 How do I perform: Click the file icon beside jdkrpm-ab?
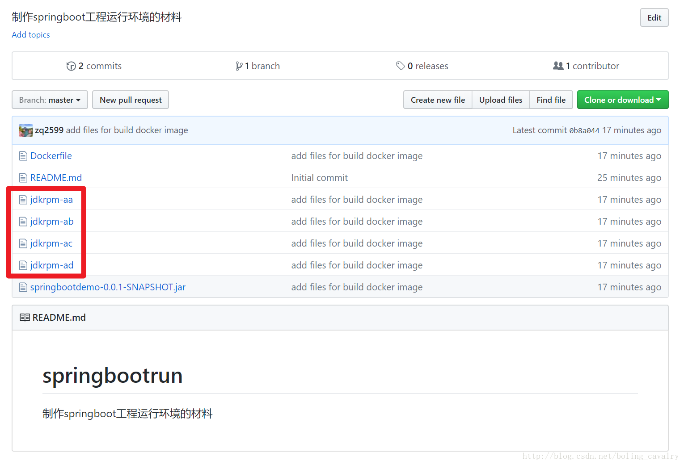click(23, 222)
